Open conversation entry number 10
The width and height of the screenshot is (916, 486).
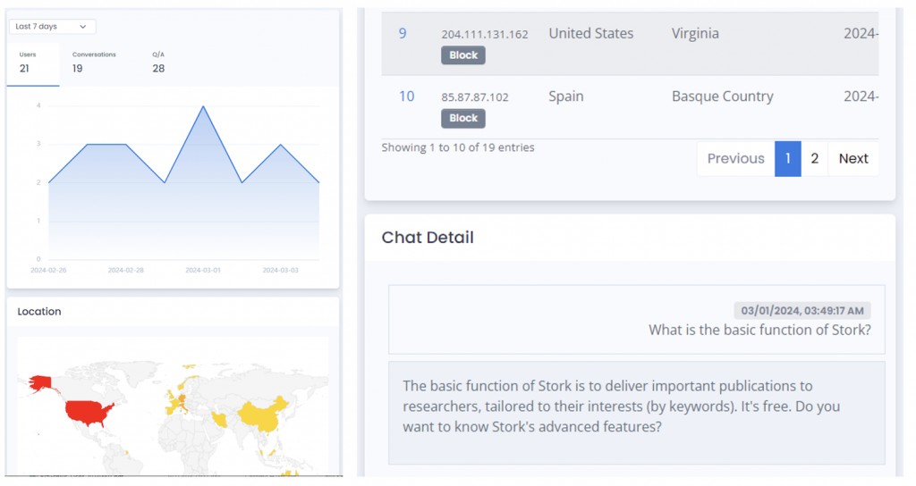coord(406,96)
